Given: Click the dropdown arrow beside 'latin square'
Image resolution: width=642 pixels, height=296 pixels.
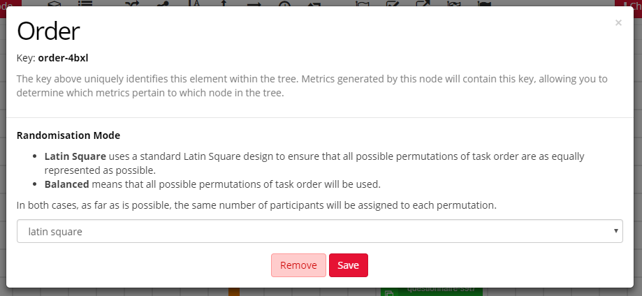Looking at the screenshot, I should click(615, 231).
